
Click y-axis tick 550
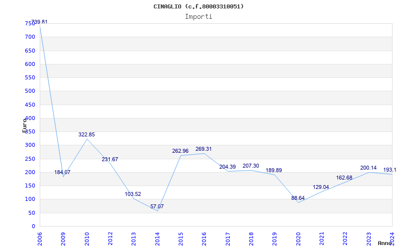point(30,78)
